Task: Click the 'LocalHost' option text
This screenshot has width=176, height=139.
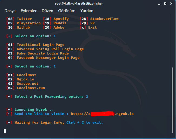Action: 26,75
